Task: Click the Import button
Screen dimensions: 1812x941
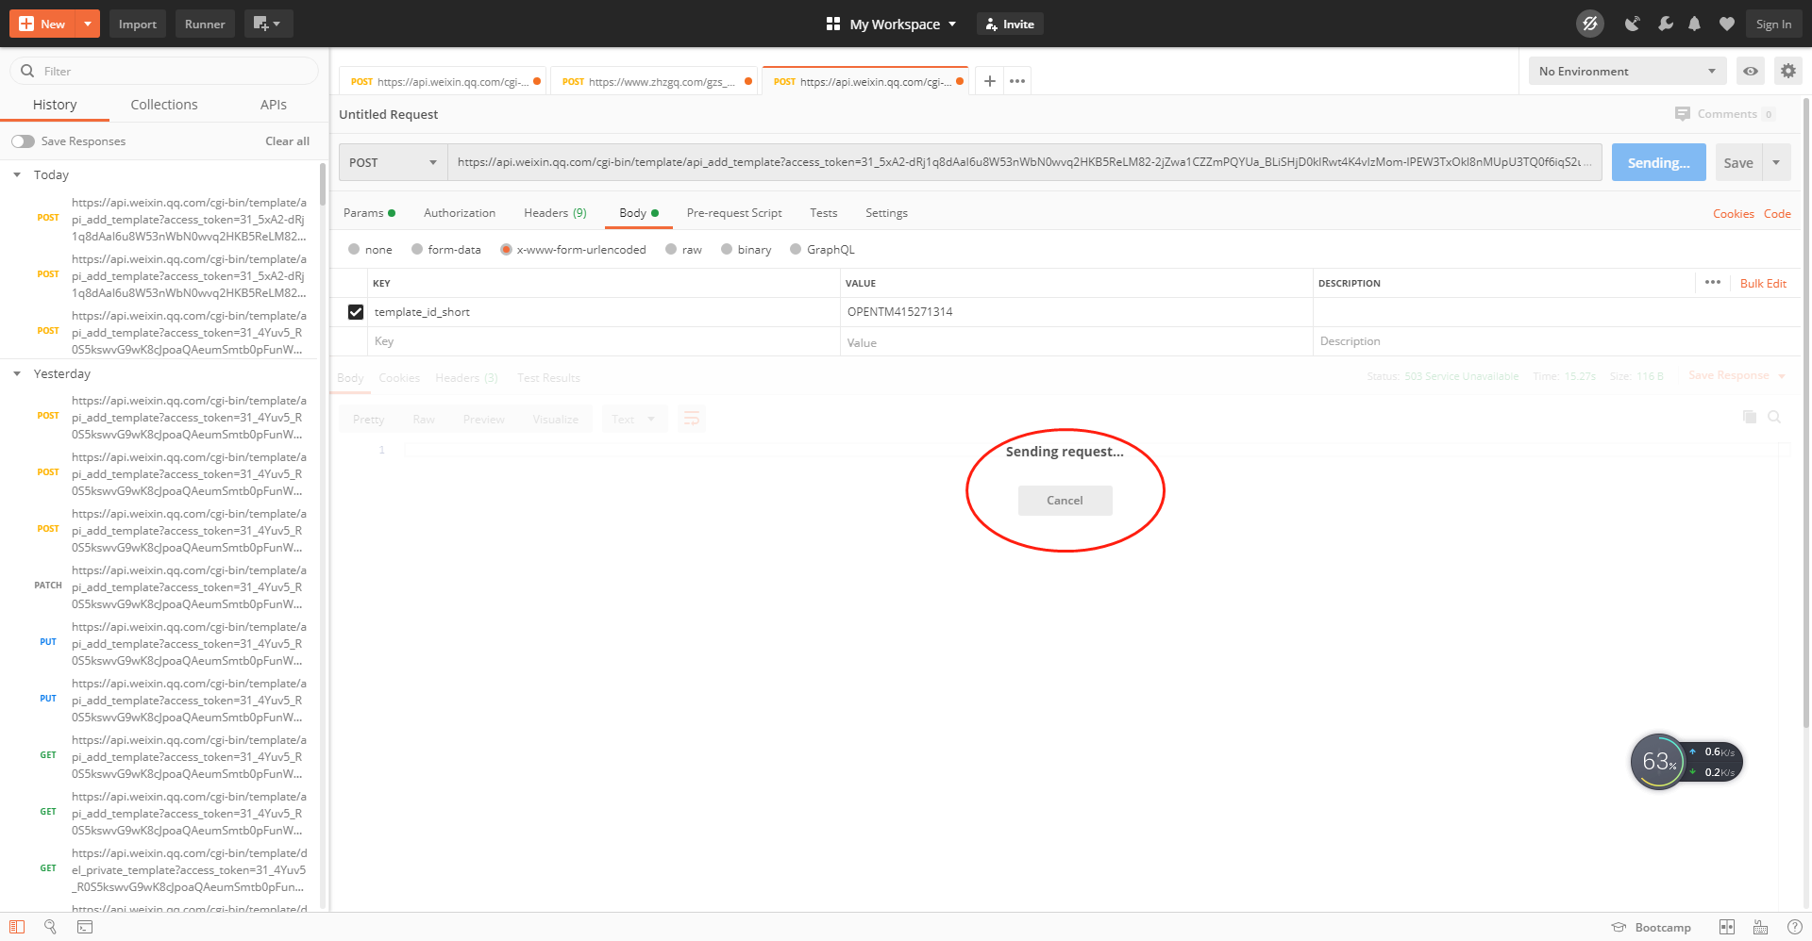Action: 138,24
